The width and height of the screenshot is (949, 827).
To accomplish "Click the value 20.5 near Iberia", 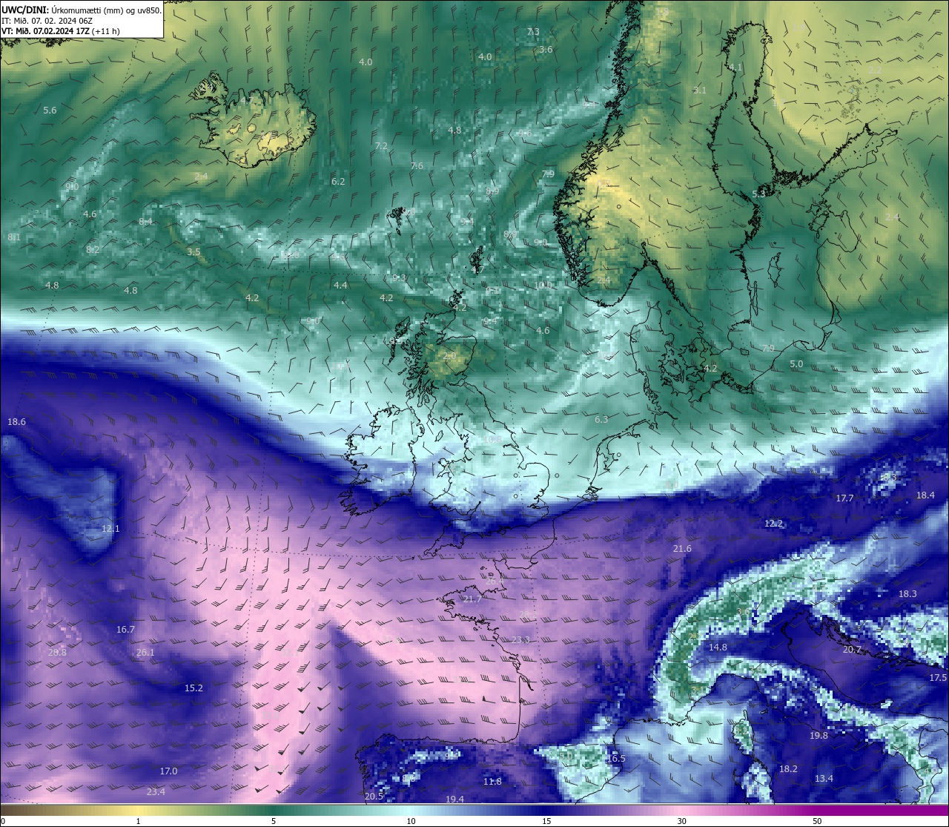I will pos(374,797).
